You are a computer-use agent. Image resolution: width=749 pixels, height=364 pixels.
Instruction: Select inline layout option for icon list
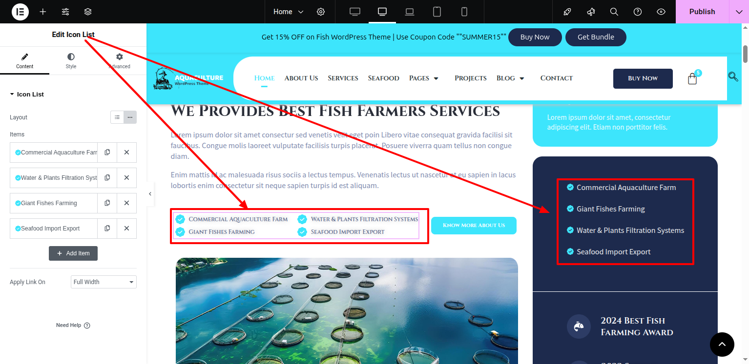[130, 117]
